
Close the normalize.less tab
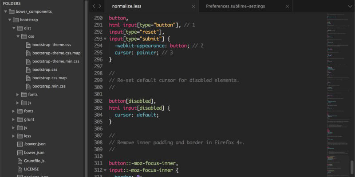193,7
